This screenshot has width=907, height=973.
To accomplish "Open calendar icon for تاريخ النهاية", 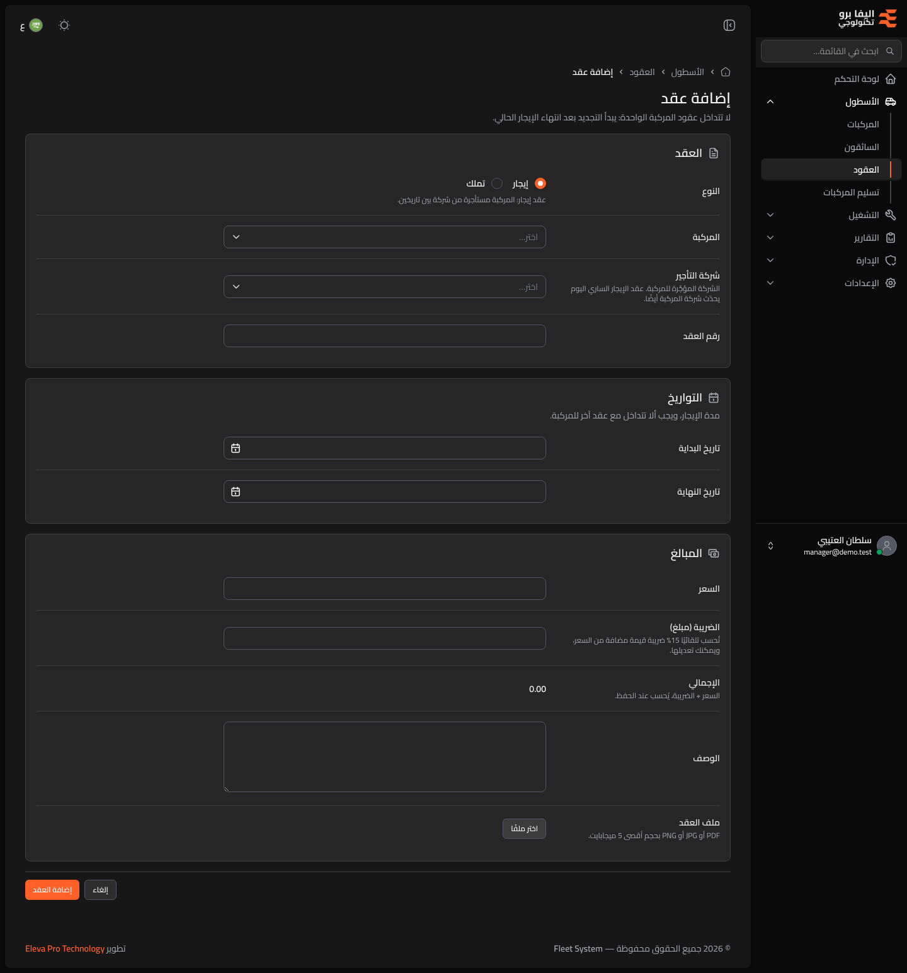I will point(236,492).
